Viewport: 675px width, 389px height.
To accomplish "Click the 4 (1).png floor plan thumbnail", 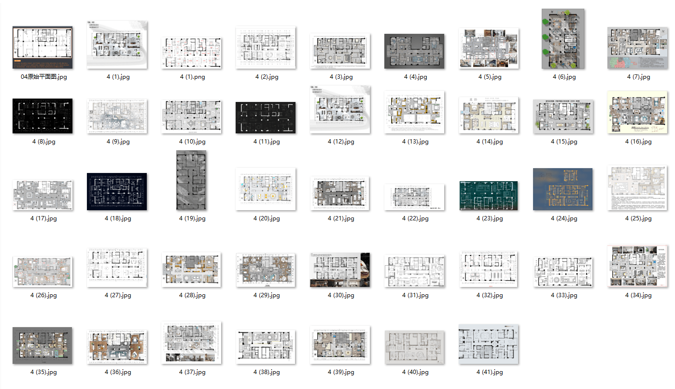I will pos(191,53).
